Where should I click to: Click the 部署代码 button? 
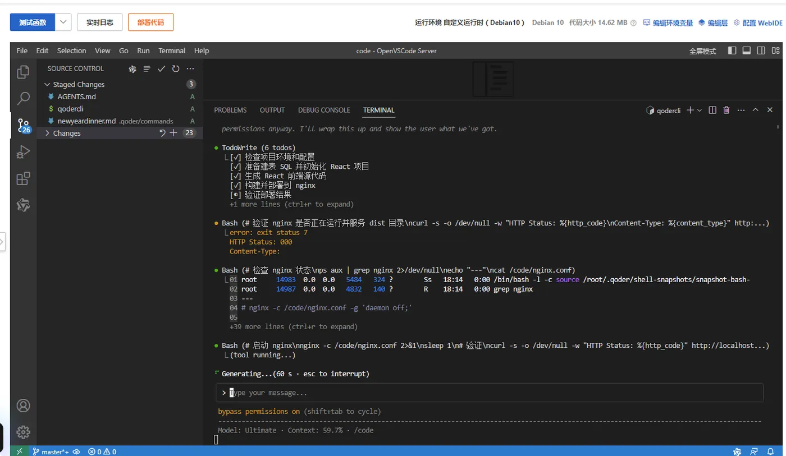[x=150, y=22]
